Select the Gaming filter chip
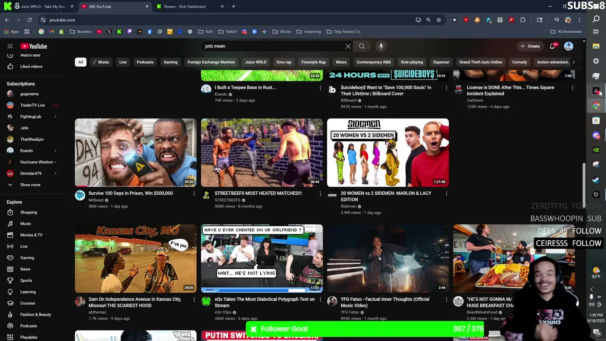Screen dimensions: 606x341 click(170, 62)
